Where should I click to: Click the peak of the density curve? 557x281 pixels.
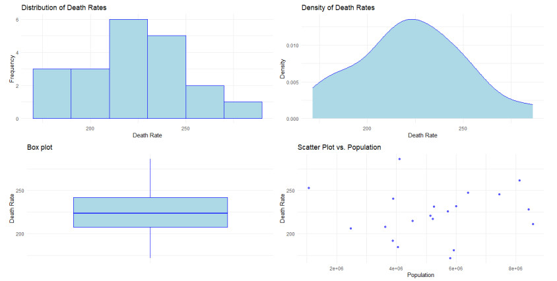click(412, 19)
